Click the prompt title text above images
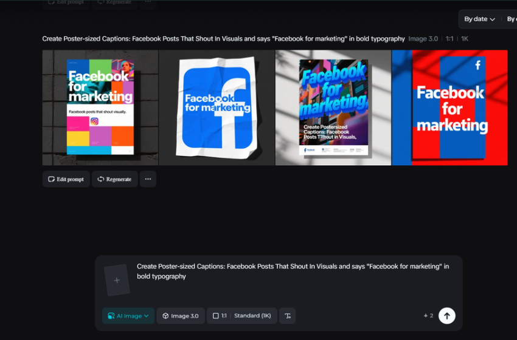This screenshot has width=517, height=340. (x=223, y=39)
